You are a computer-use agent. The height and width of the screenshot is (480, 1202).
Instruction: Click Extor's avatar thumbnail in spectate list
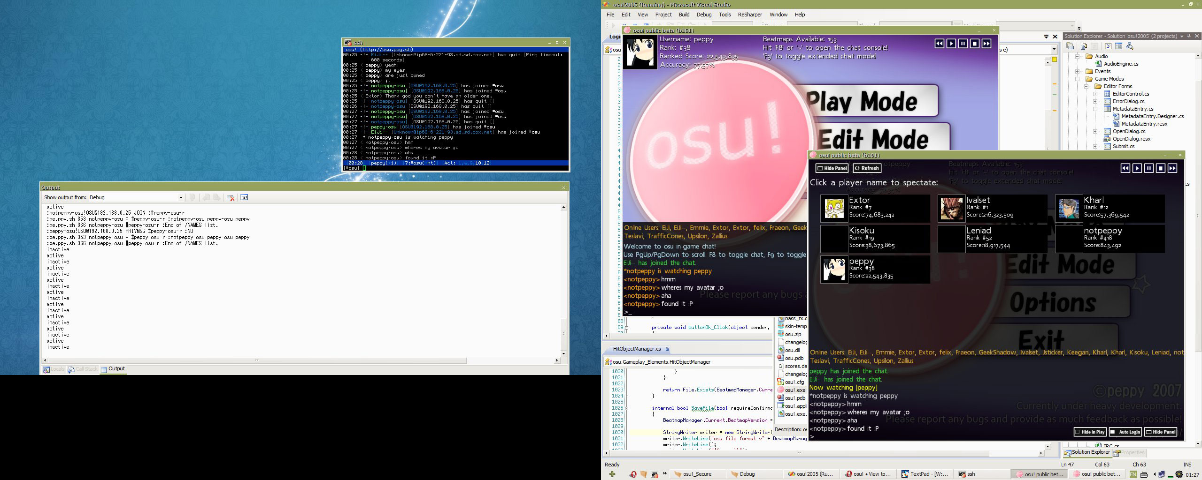click(x=834, y=209)
